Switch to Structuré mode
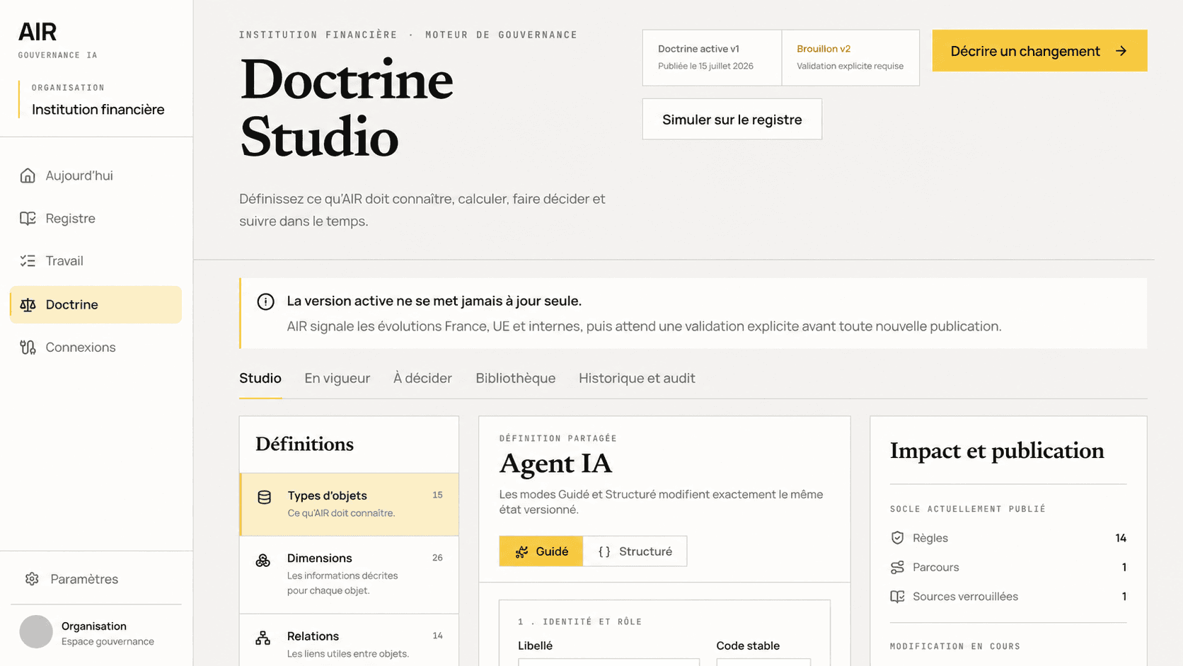The height and width of the screenshot is (666, 1183). coord(635,551)
